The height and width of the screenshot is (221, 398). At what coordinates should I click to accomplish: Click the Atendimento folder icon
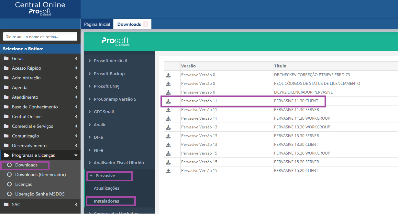tap(6, 97)
